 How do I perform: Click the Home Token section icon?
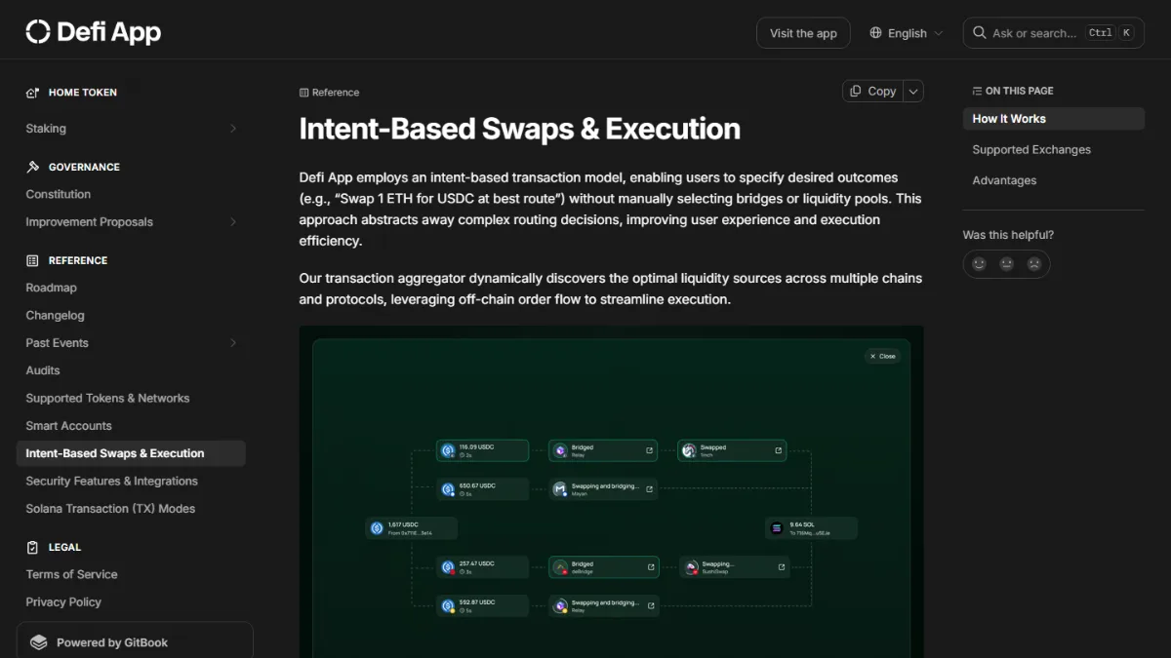pyautogui.click(x=32, y=93)
